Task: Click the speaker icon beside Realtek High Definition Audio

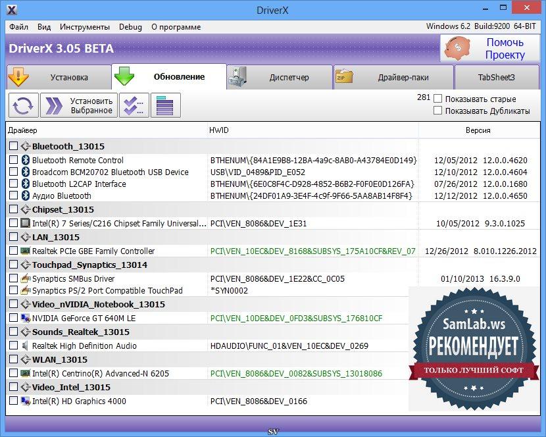Action: 26,346
